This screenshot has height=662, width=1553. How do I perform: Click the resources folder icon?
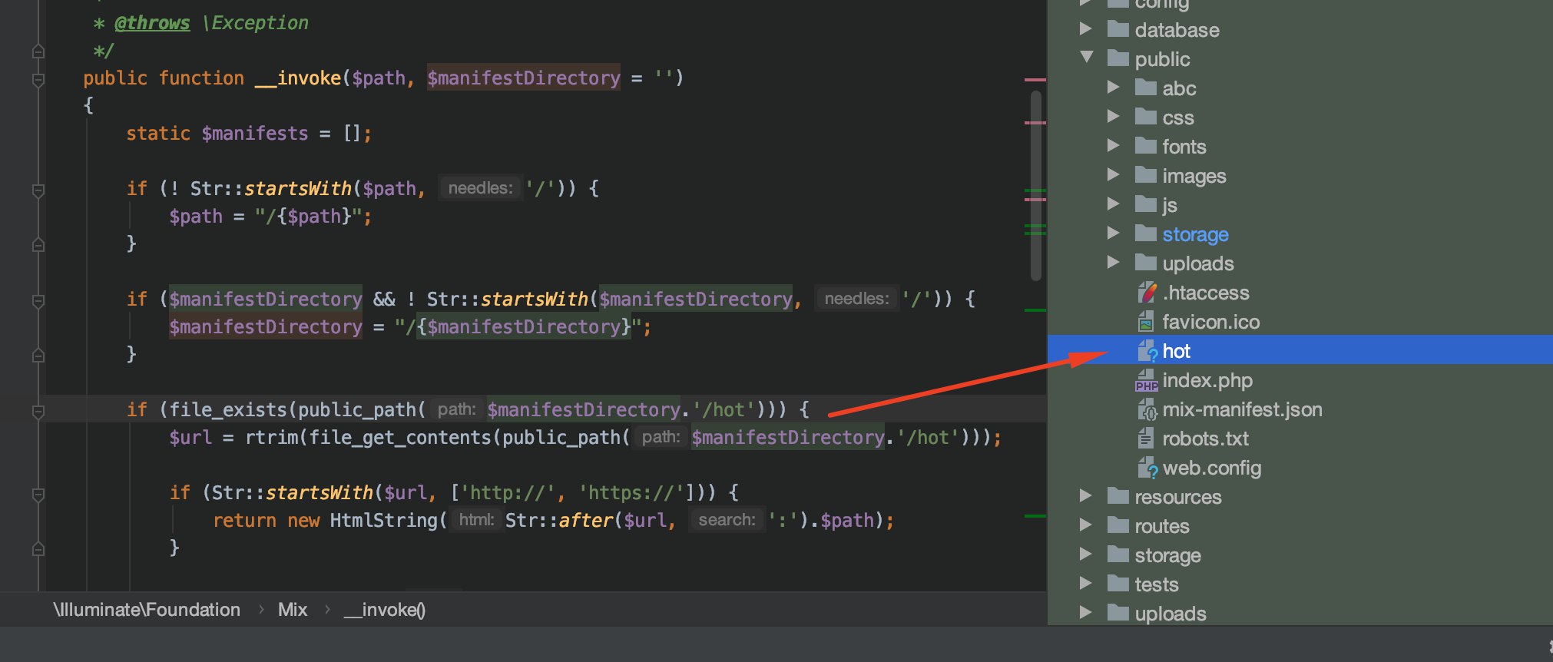click(x=1118, y=496)
